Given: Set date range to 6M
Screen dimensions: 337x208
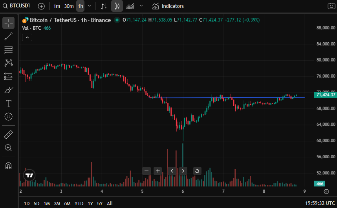Looking at the screenshot, I should pos(67,203).
